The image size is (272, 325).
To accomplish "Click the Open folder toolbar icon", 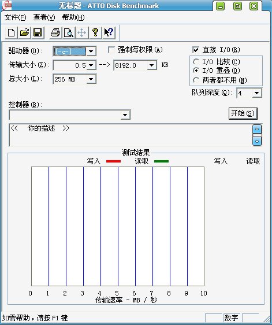I will pyautogui.click(x=24, y=32).
